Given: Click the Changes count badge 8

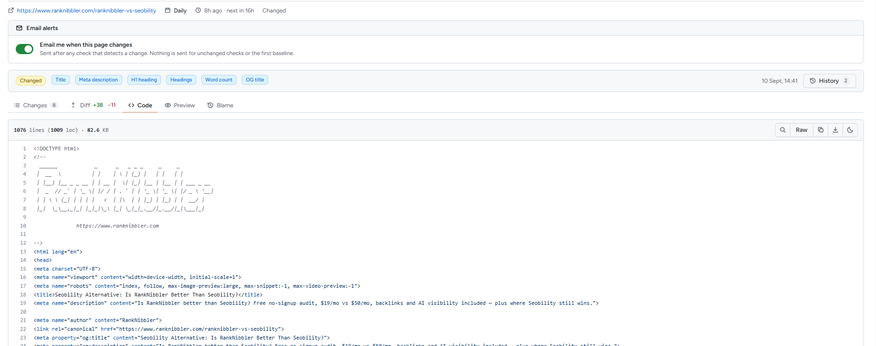Looking at the screenshot, I should 54,105.
